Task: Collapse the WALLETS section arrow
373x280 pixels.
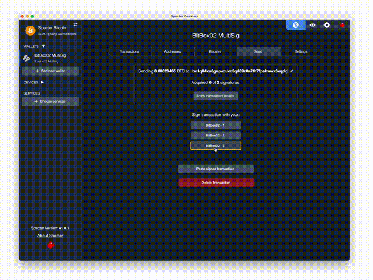Action: [43, 46]
